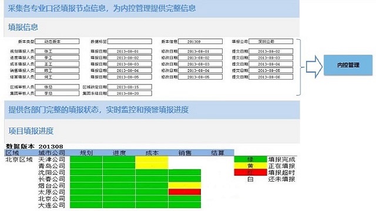Click the yellow 销售 cell for 烟台公司
The height and width of the screenshot is (211, 376).
(184, 185)
